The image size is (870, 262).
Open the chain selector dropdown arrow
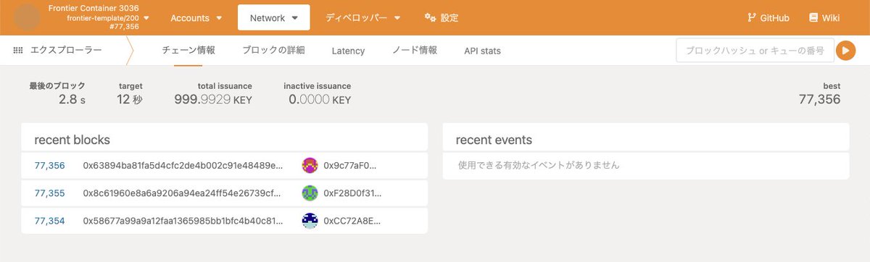(147, 17)
